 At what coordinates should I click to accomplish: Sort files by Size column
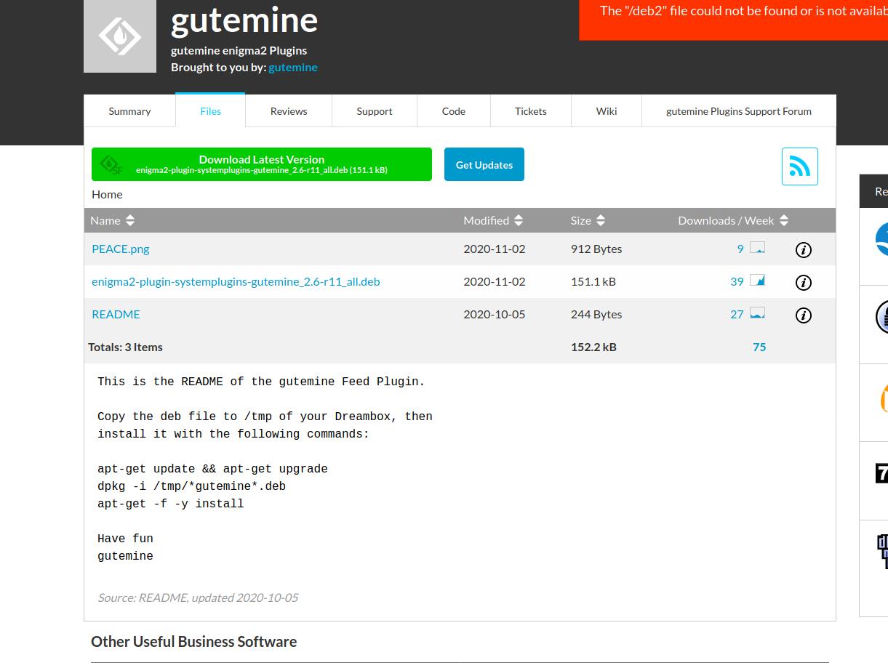(588, 220)
